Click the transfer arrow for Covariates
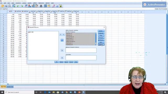Image resolution: width=168 pixels, height=94 pixels. coord(62,58)
